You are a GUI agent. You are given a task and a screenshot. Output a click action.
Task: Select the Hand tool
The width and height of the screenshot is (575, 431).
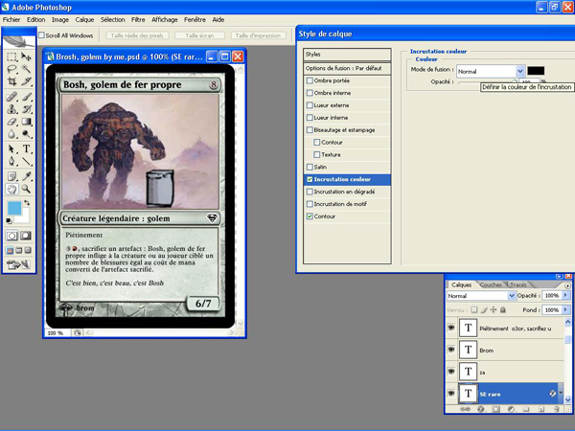11,189
